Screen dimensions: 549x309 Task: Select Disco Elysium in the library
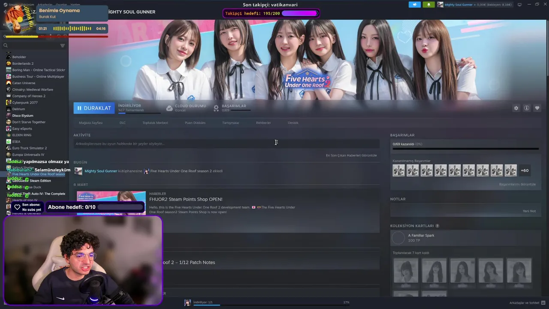[23, 115]
